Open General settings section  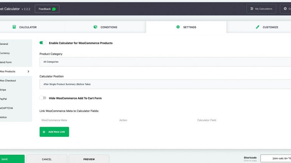click(x=16, y=44)
